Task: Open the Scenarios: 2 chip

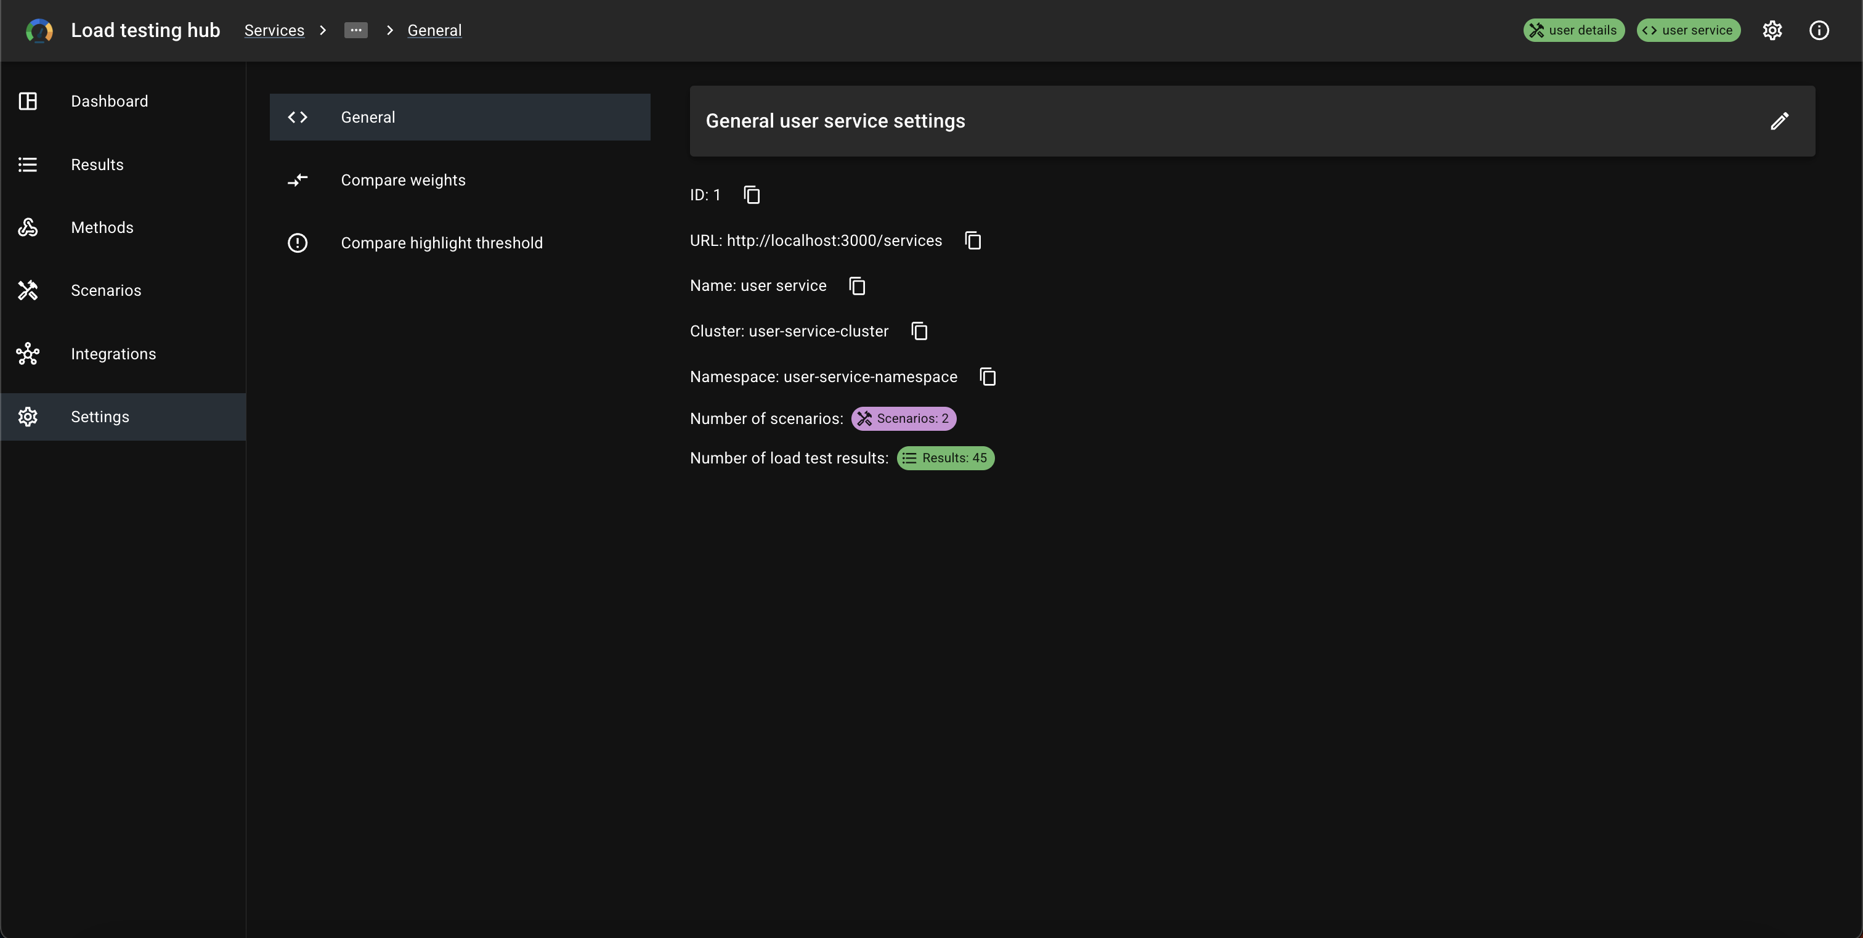Action: click(903, 418)
